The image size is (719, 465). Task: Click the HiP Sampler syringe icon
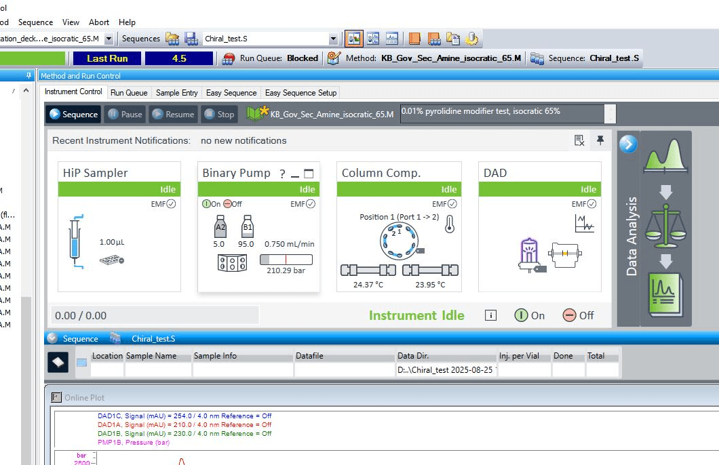point(75,241)
